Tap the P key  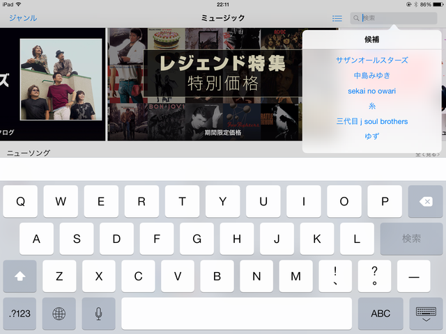tap(385, 201)
